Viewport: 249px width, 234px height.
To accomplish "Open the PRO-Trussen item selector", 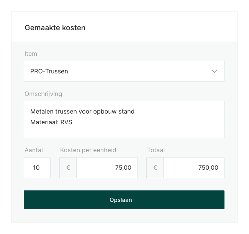I will (x=115, y=71).
